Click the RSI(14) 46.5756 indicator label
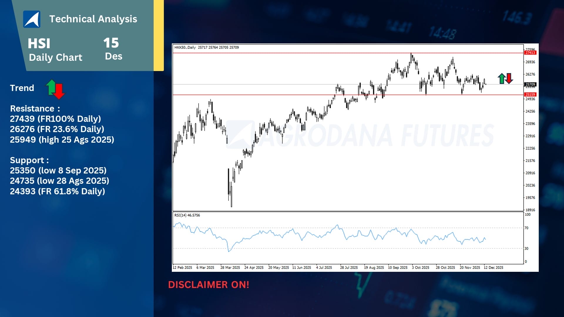 187,215
